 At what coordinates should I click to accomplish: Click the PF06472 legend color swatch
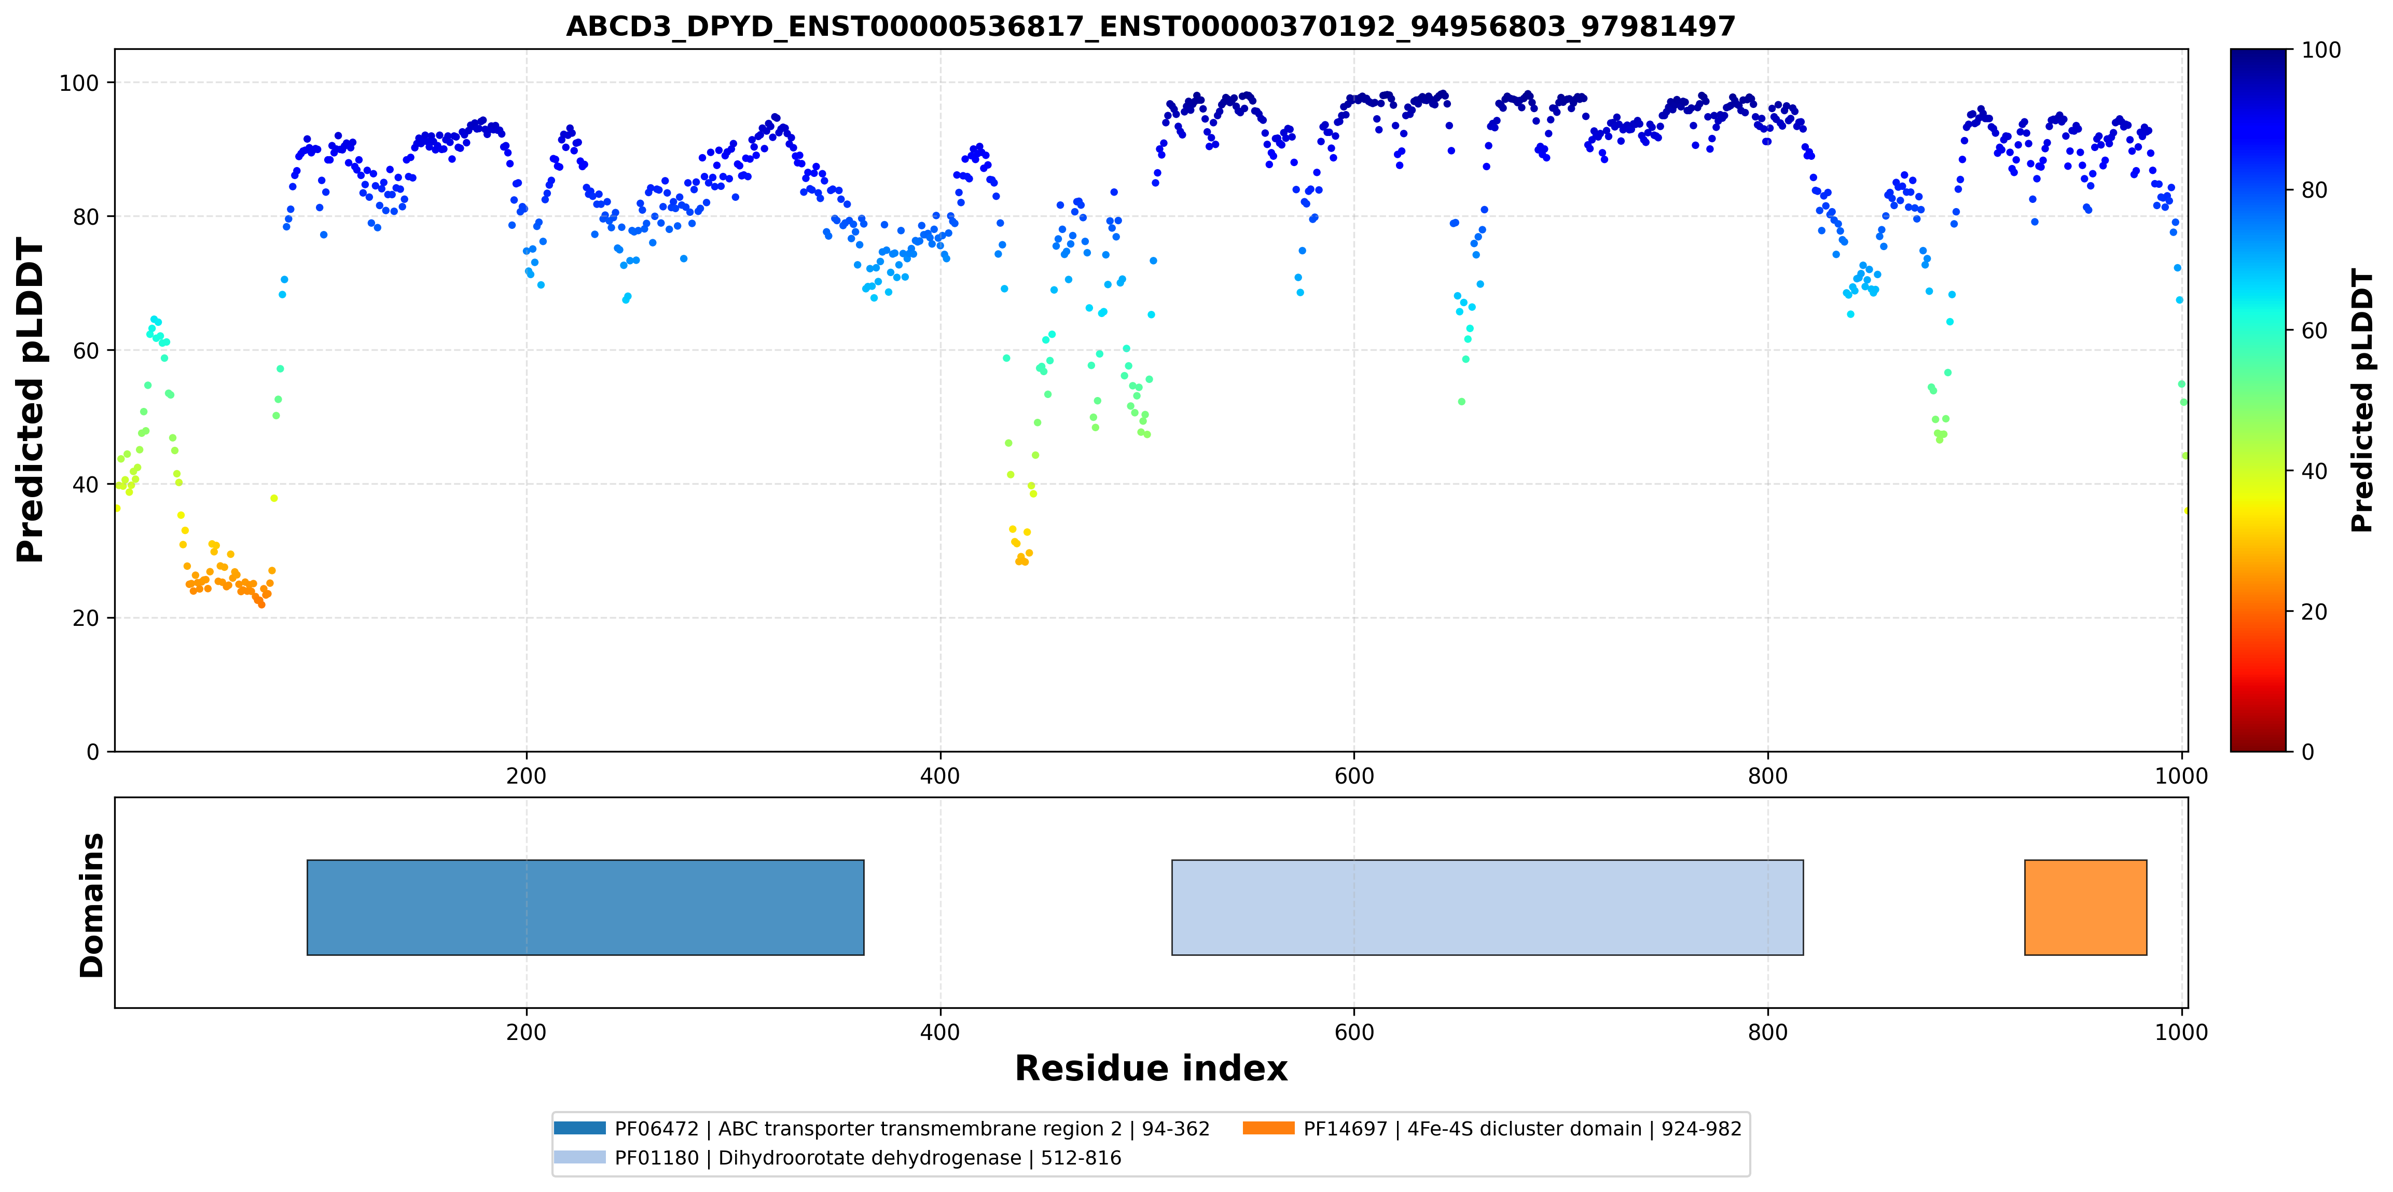(x=579, y=1128)
